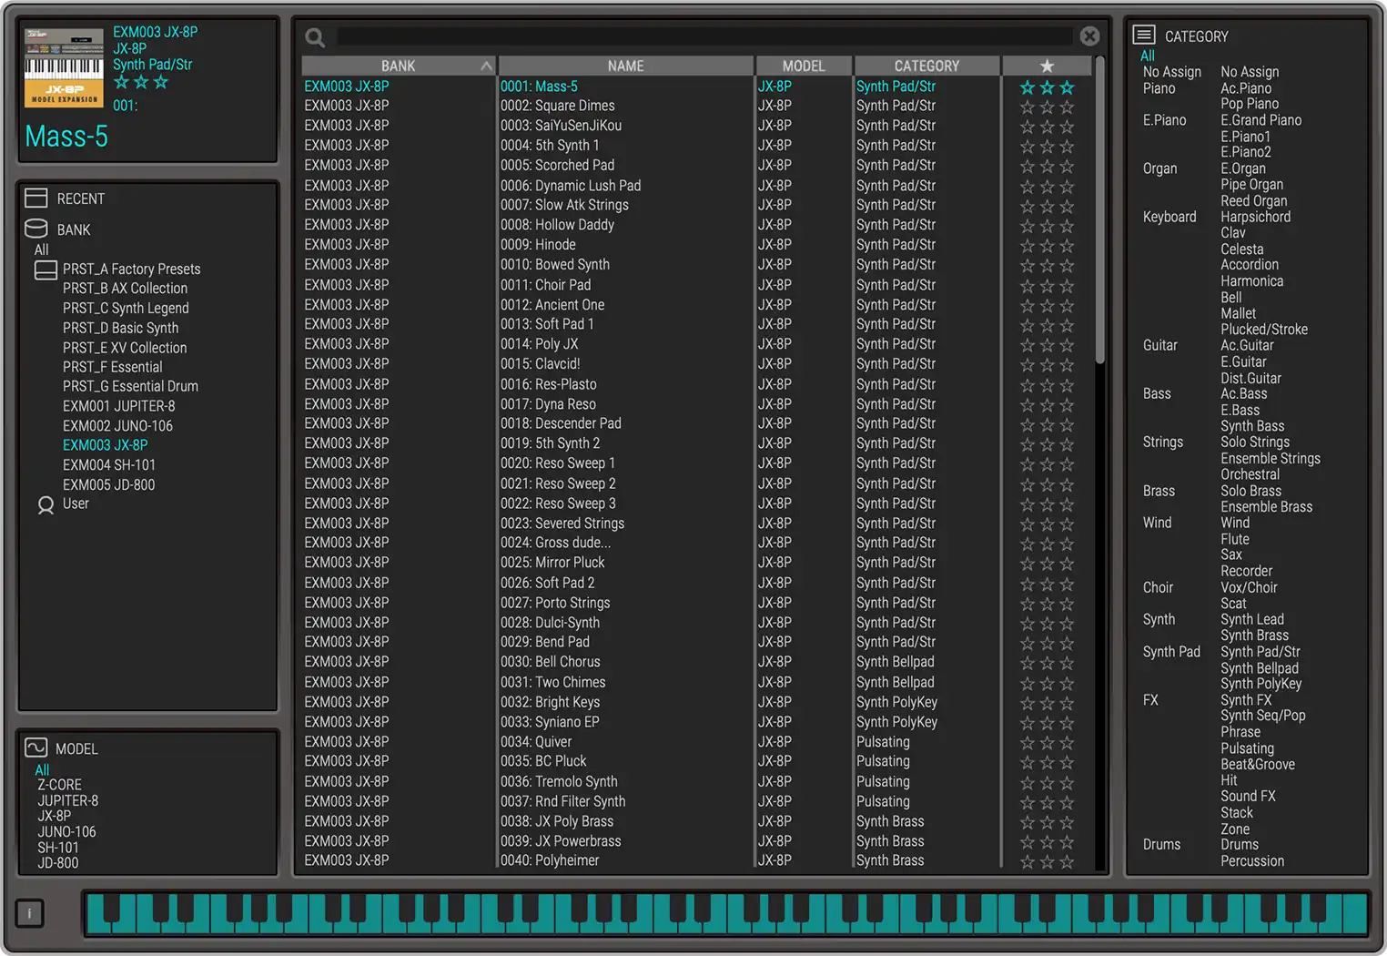The height and width of the screenshot is (956, 1387).
Task: Sort by the star rating column header
Action: pyautogui.click(x=1047, y=66)
